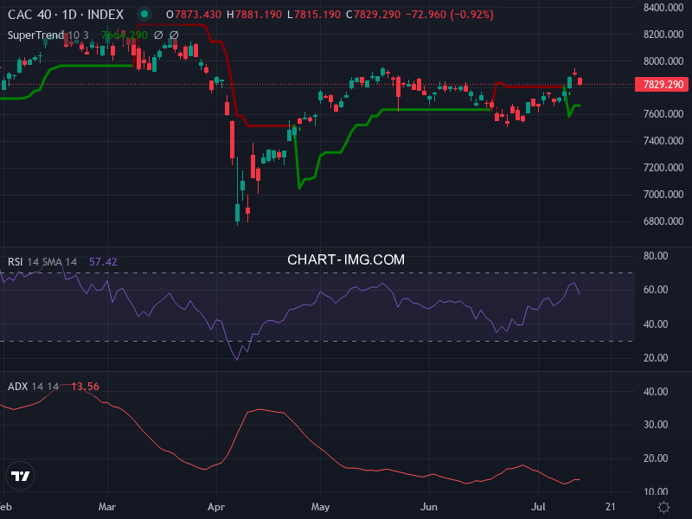This screenshot has width=692, height=519.
Task: Click the Mar label on time axis
Action: point(107,507)
